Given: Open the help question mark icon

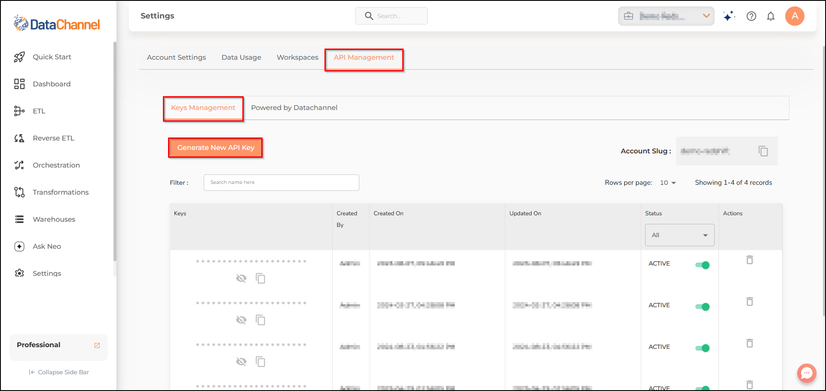Looking at the screenshot, I should point(751,16).
